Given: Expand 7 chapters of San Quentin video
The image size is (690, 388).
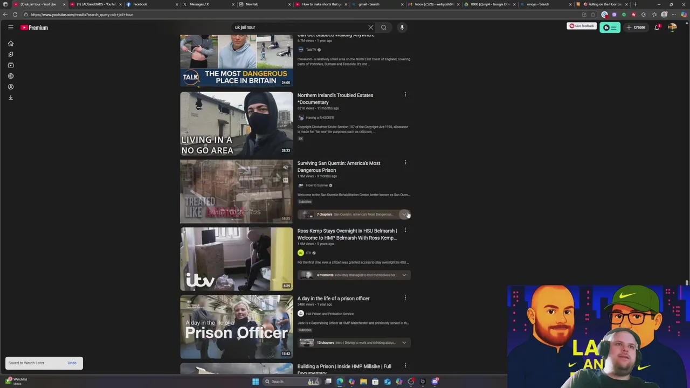Looking at the screenshot, I should 404,214.
